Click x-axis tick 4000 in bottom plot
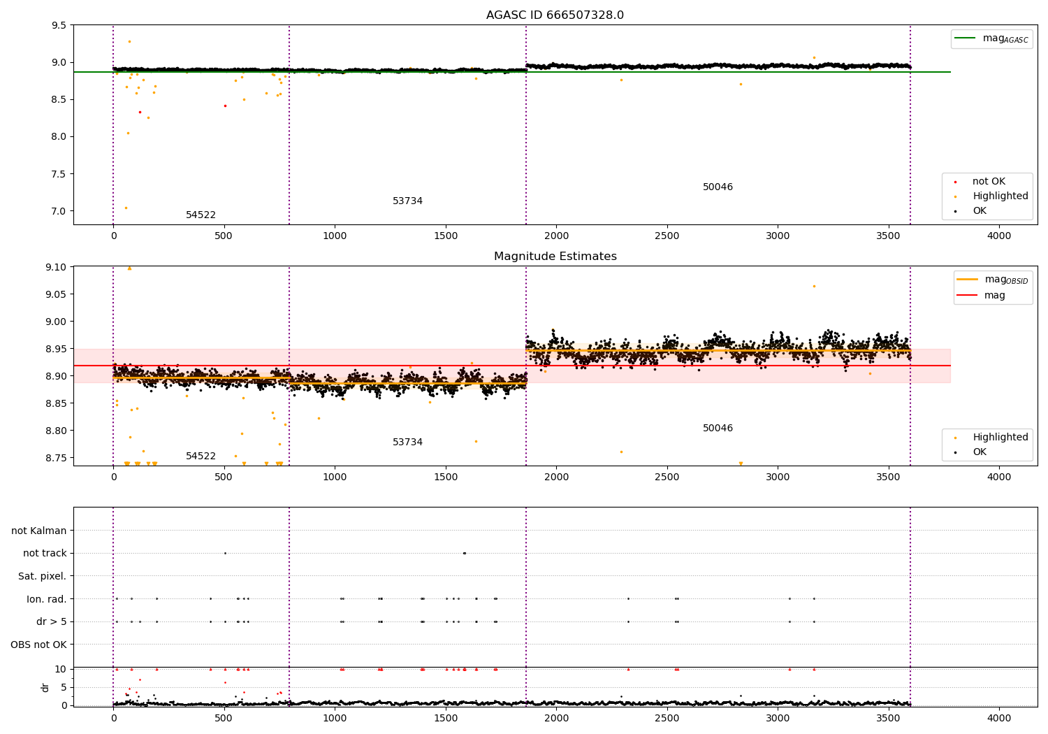Viewport: 1048px width, 734px height. tap(998, 718)
